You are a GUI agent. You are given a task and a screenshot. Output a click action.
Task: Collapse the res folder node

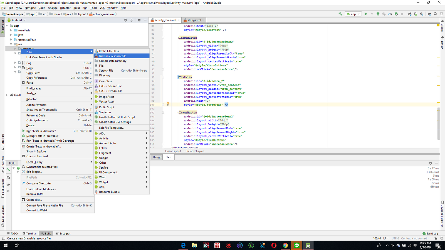coord(11,44)
